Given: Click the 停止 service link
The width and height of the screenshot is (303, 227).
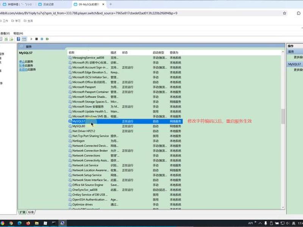Looking at the screenshot, I should [x=22, y=62].
